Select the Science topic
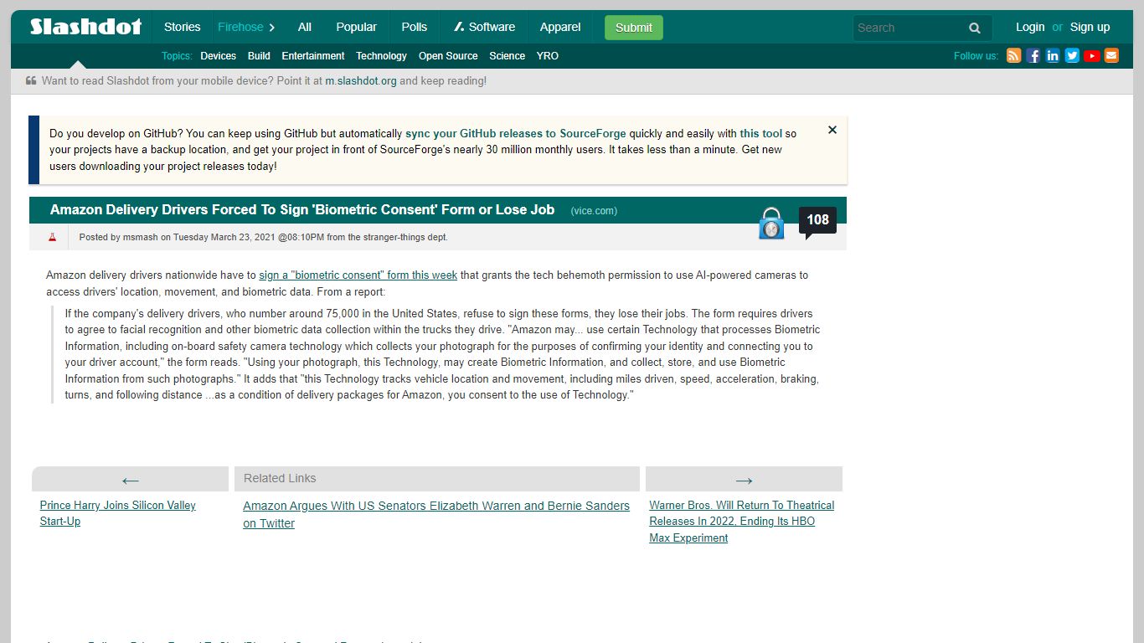The width and height of the screenshot is (1144, 643). pos(507,56)
